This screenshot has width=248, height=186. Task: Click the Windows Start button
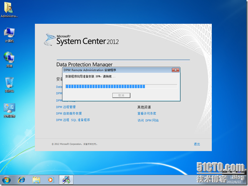pos(7,180)
